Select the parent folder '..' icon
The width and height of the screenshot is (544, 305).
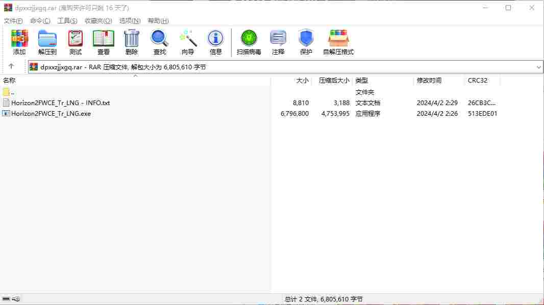[6, 92]
